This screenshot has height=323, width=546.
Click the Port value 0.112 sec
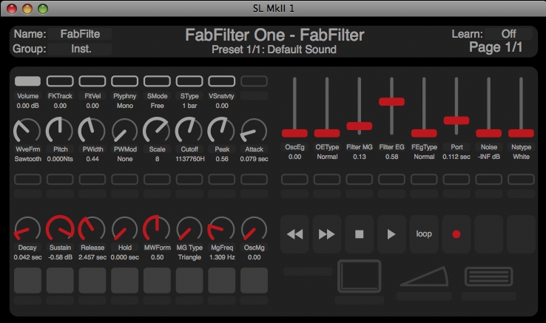coord(456,157)
